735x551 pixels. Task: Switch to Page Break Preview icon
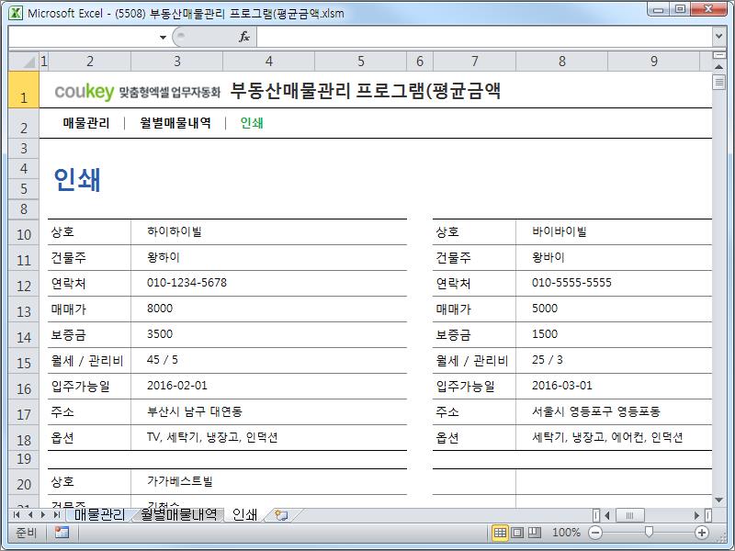tap(534, 533)
